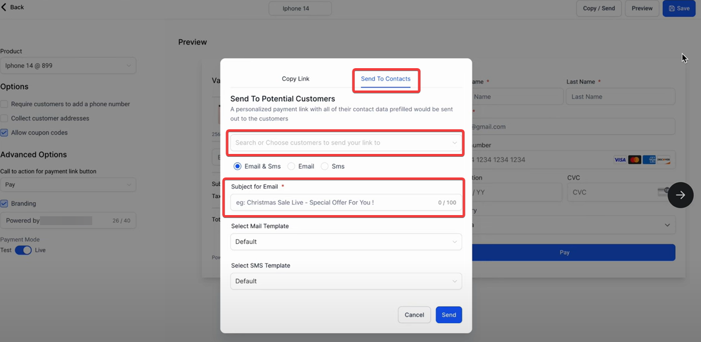701x342 pixels.
Task: Uncheck the Branding checkbox
Action: pyautogui.click(x=4, y=203)
